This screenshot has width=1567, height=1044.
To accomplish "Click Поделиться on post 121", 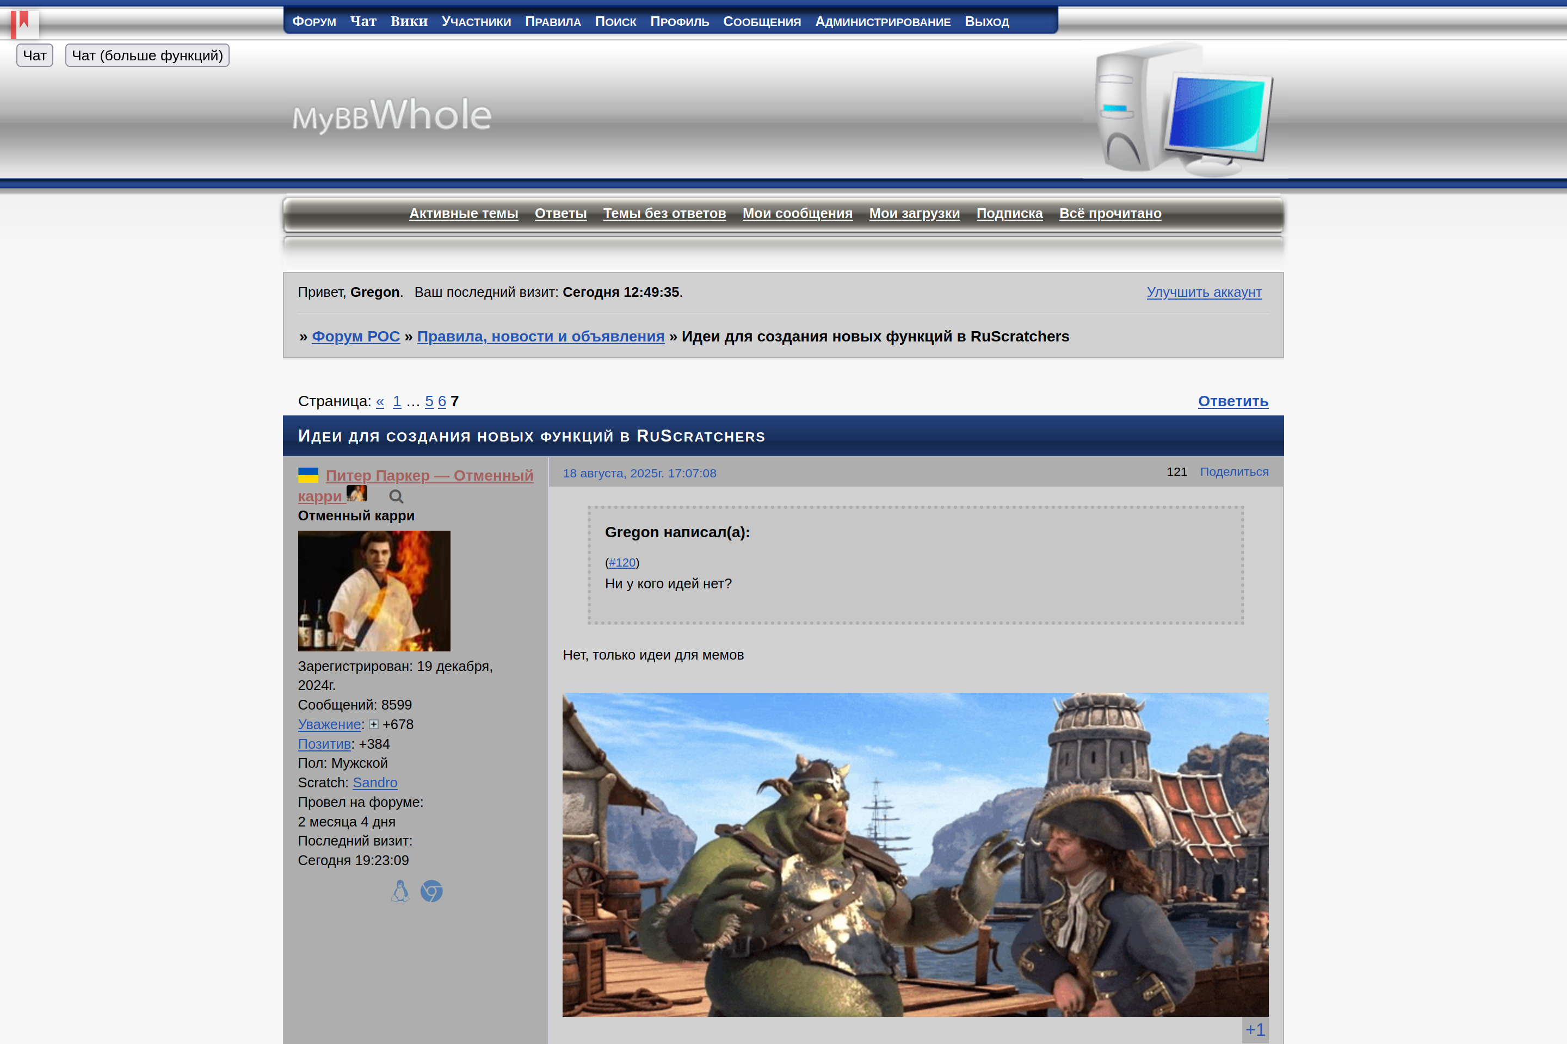I will (x=1234, y=471).
